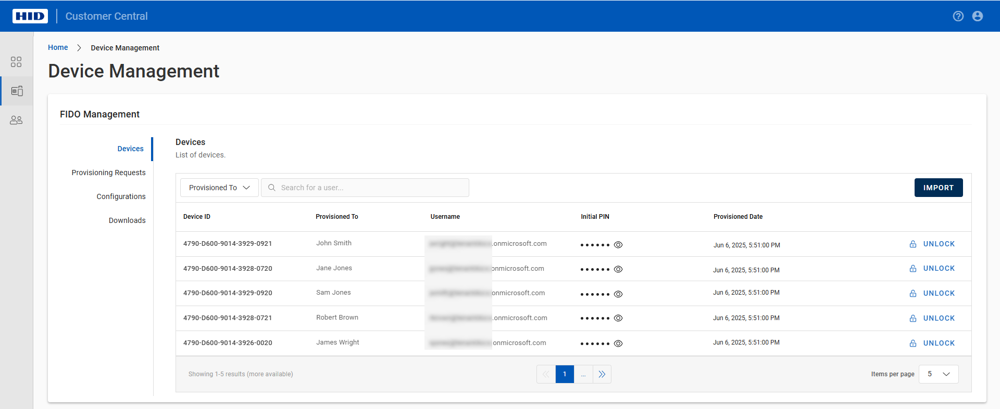Unlock the device provisioned to Jane Jones
The height and width of the screenshot is (409, 1000).
pos(932,269)
